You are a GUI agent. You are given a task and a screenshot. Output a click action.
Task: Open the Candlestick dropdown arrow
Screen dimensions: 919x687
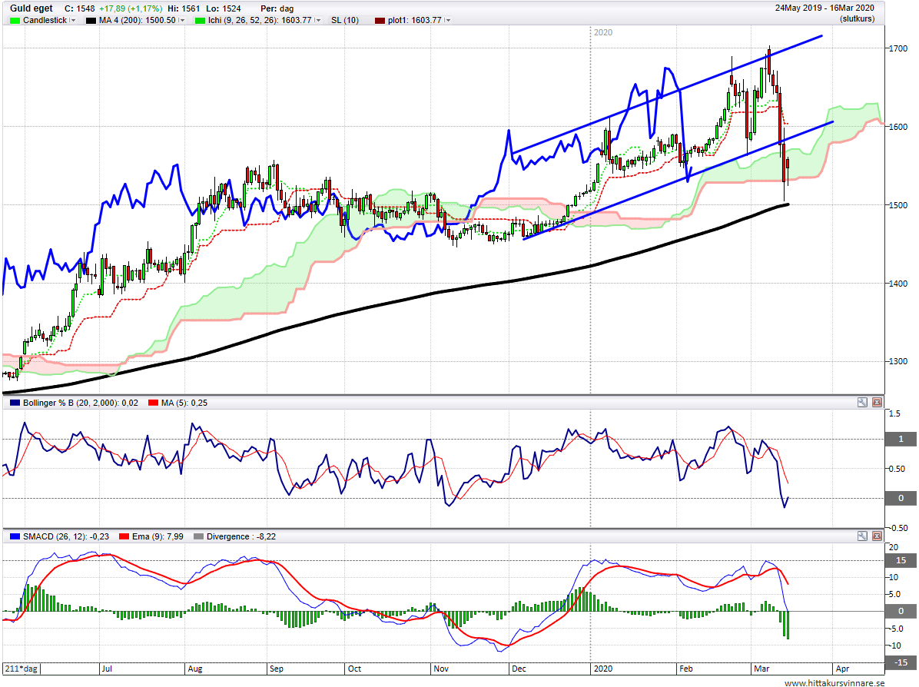click(73, 20)
